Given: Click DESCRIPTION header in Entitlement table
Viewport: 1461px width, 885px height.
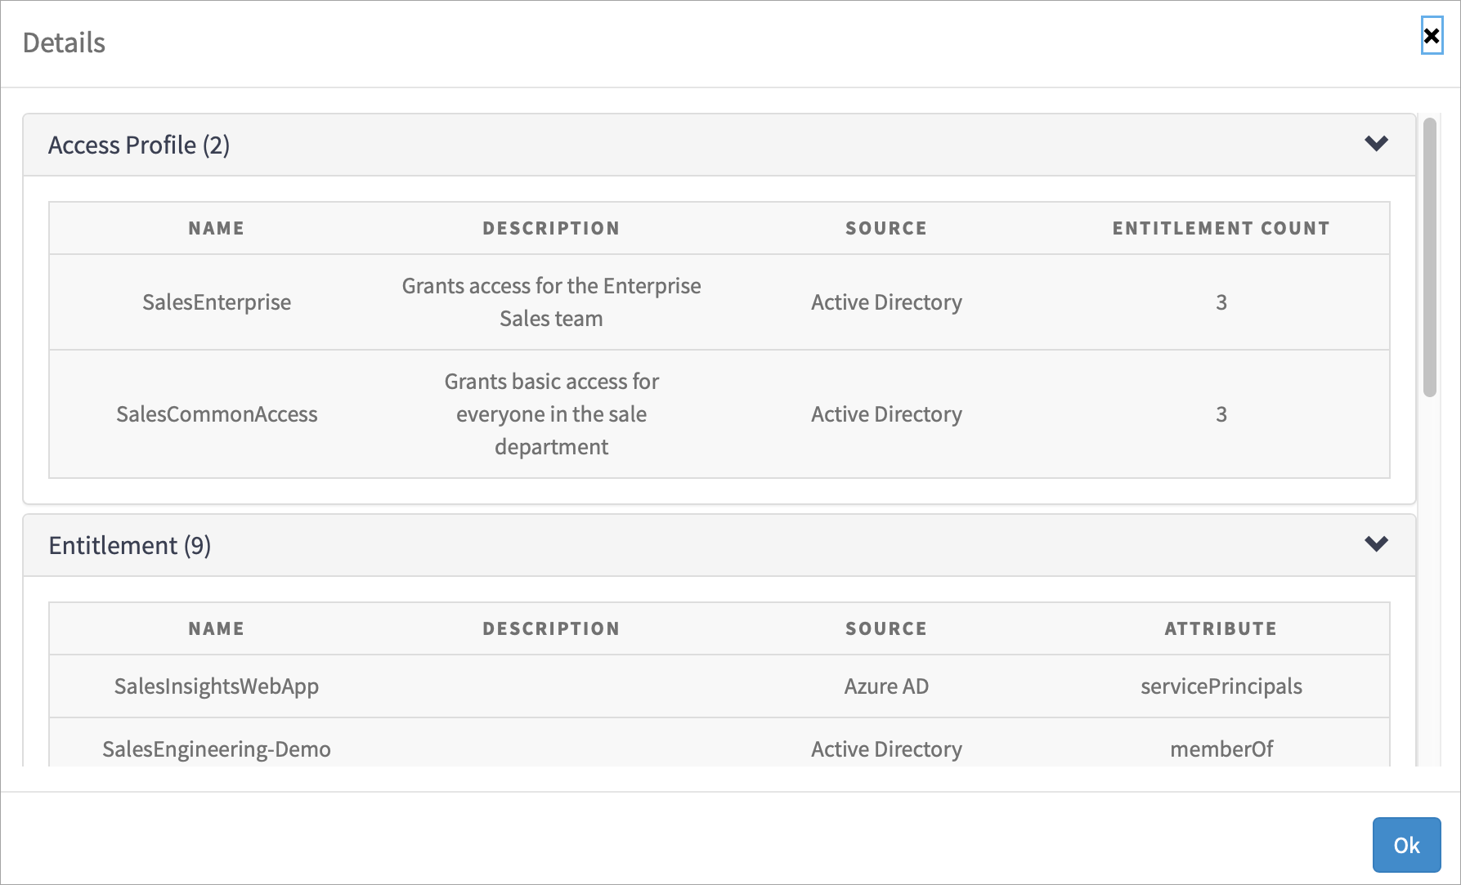Looking at the screenshot, I should click(551, 629).
